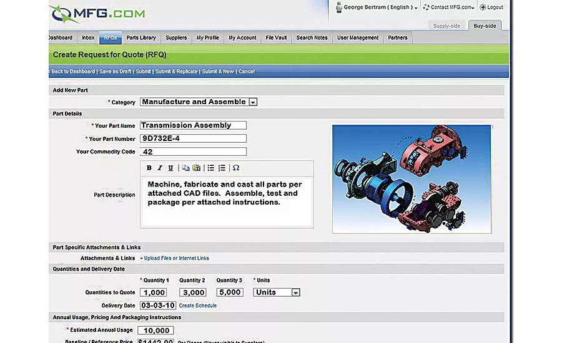This screenshot has height=343, width=562.
Task: Select the RFQs tab
Action: [111, 37]
